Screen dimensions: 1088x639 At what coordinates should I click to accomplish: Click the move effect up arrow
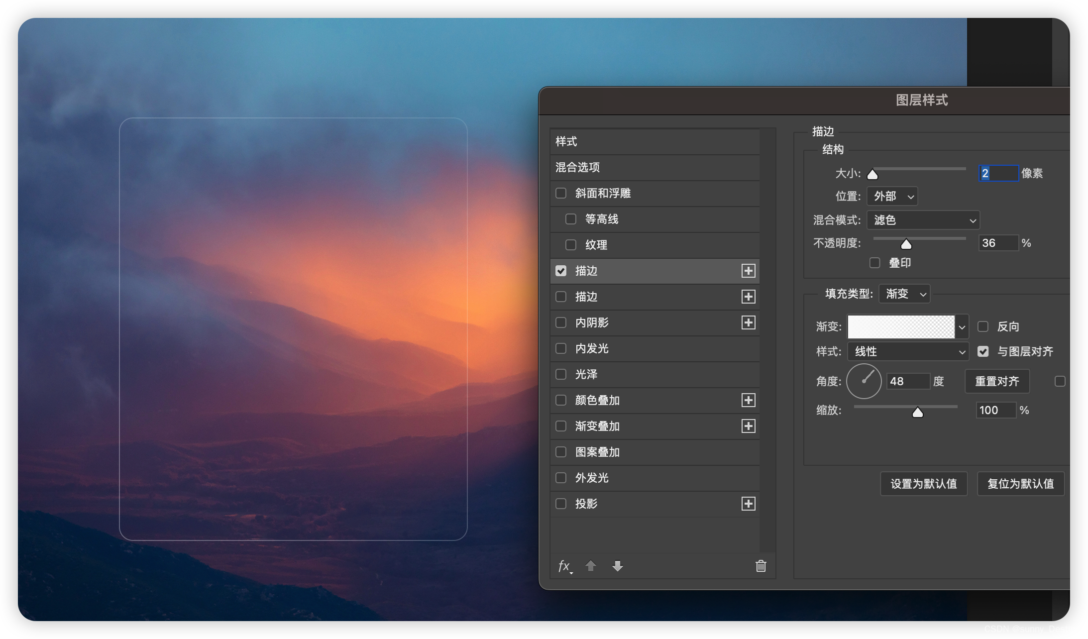(591, 566)
